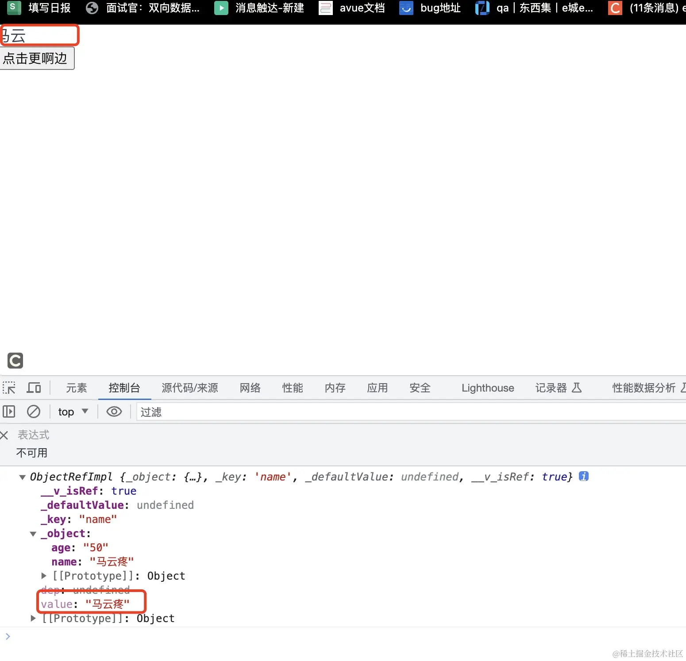Open the top frame selector dropdown
The image size is (686, 661).
73,411
